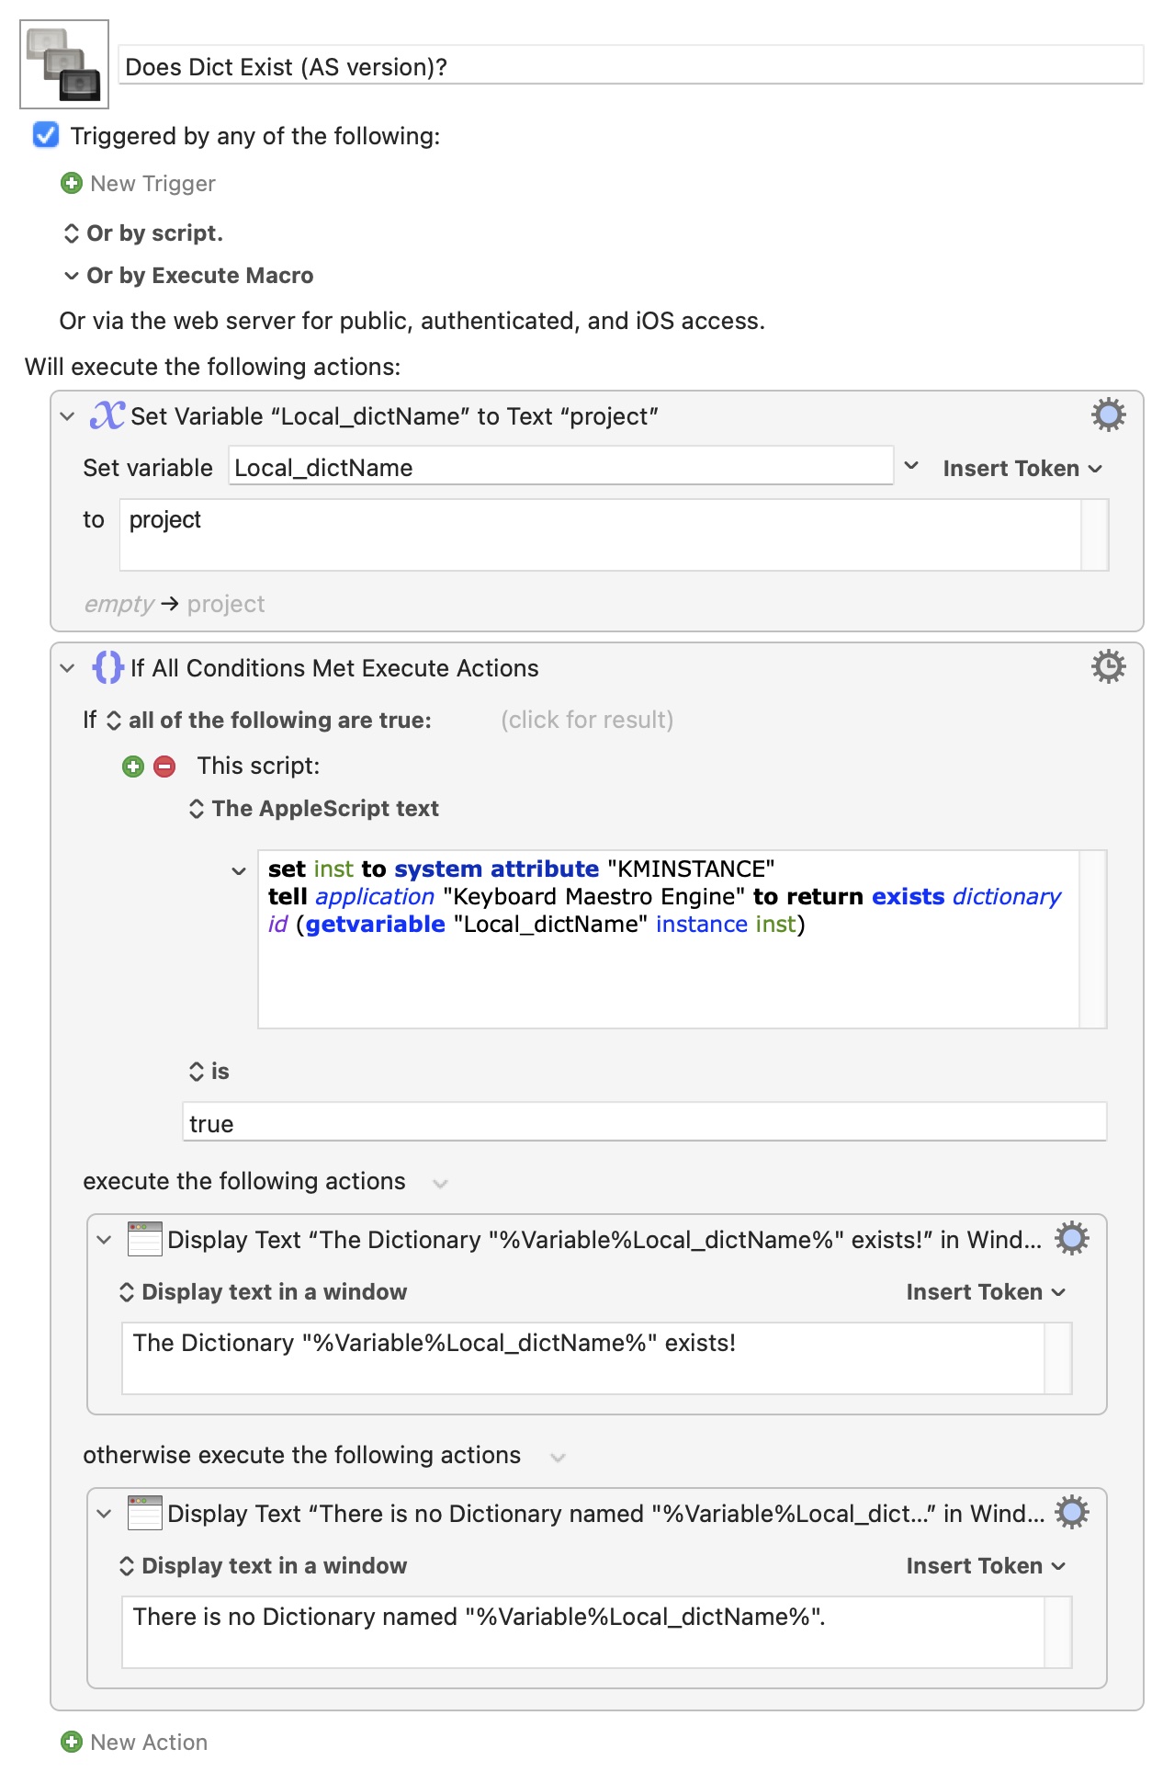Add a condition with green plus icon
Viewport: 1163px width, 1772px height.
[x=133, y=767]
